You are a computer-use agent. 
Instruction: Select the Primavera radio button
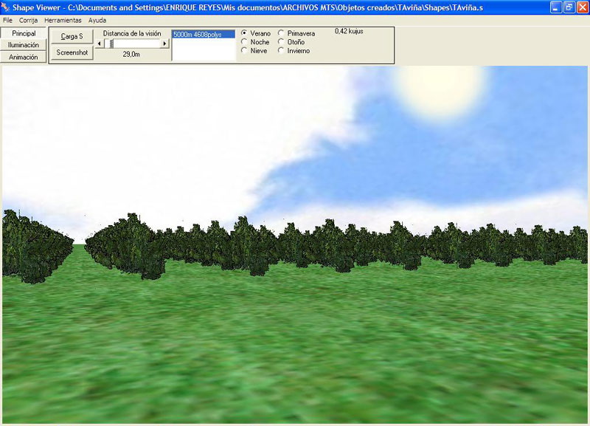coord(281,34)
